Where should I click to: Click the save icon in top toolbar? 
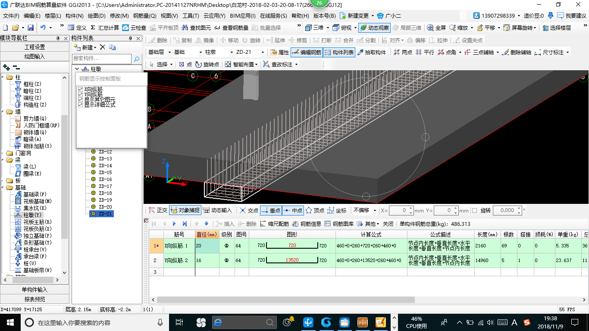[x=31, y=28]
